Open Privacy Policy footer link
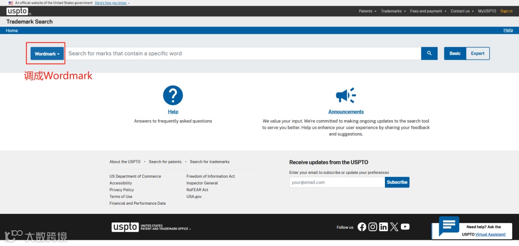This screenshot has height=246, width=519. (122, 190)
